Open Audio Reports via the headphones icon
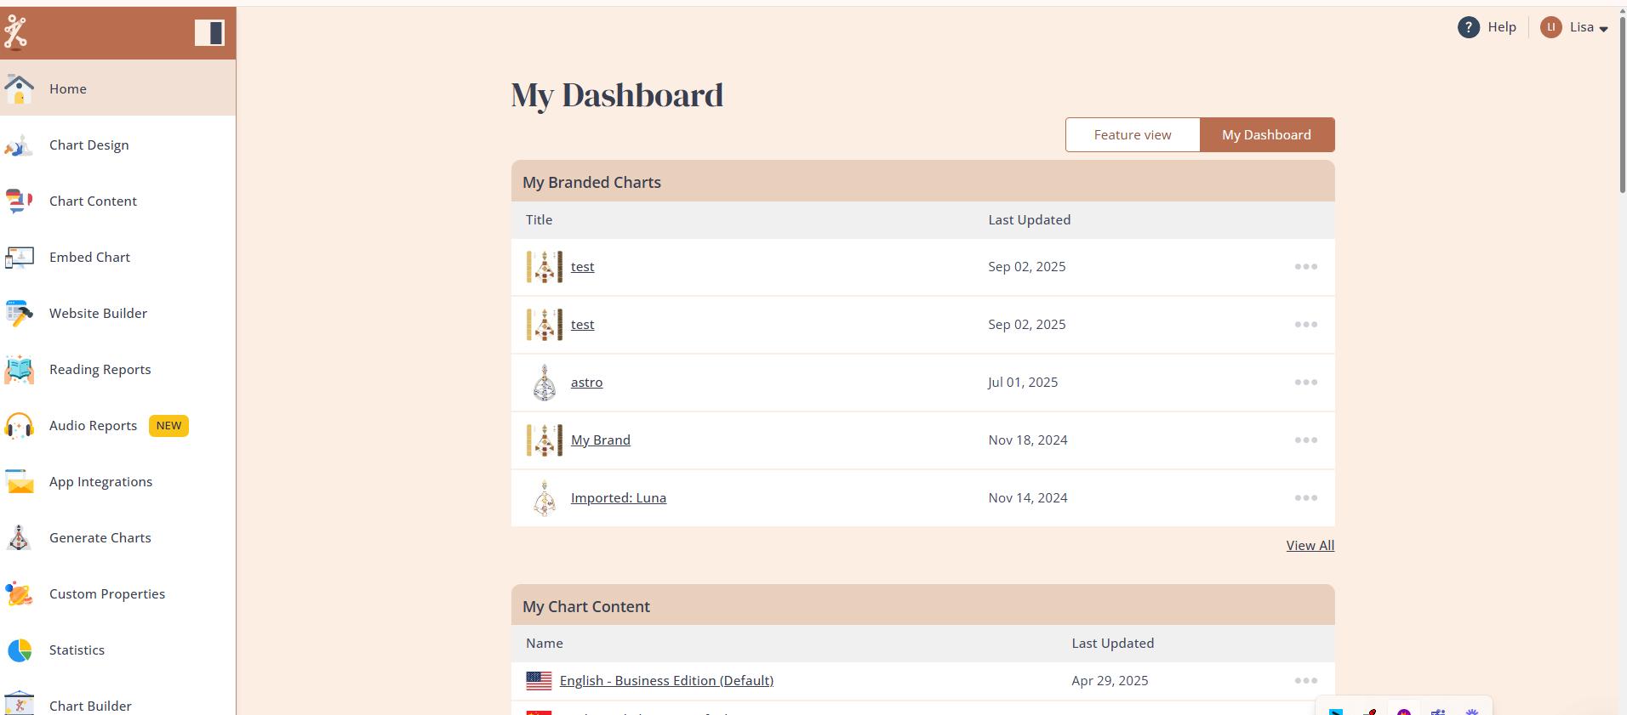This screenshot has width=1627, height=715. pos(19,426)
